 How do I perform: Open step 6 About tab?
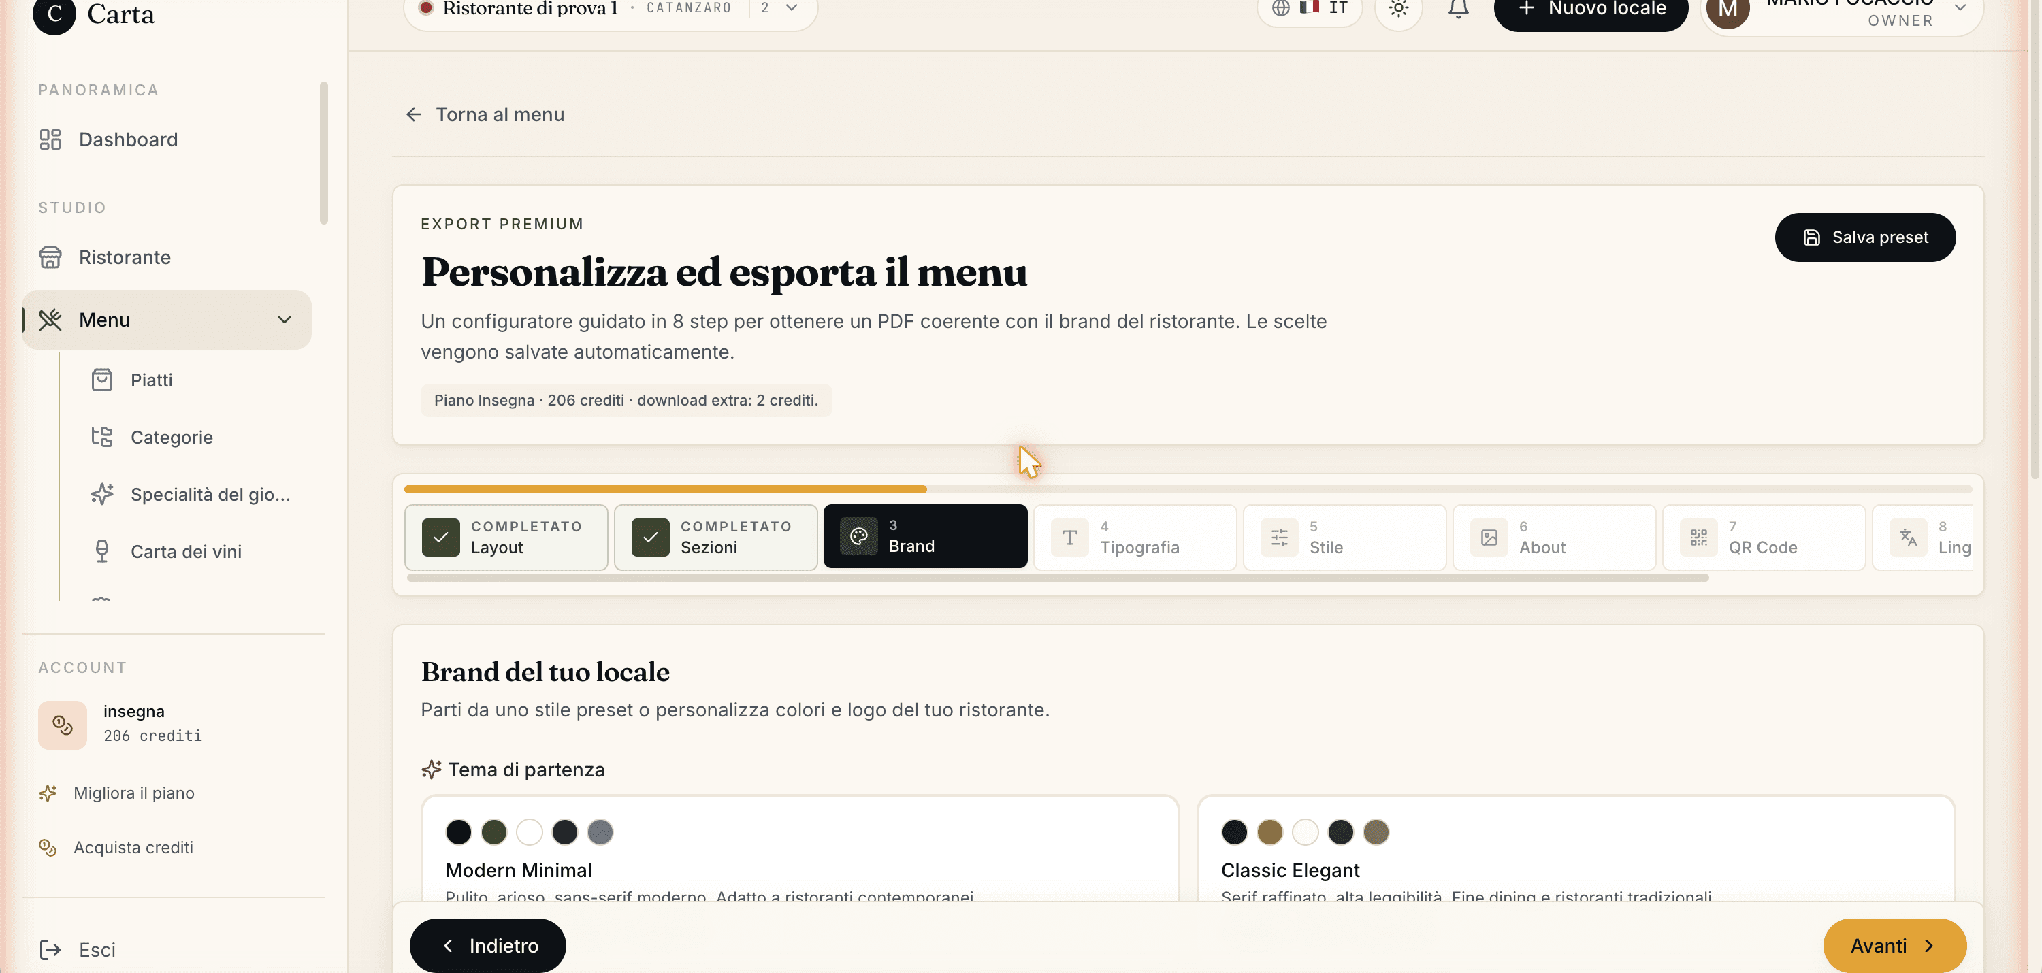[x=1555, y=538]
